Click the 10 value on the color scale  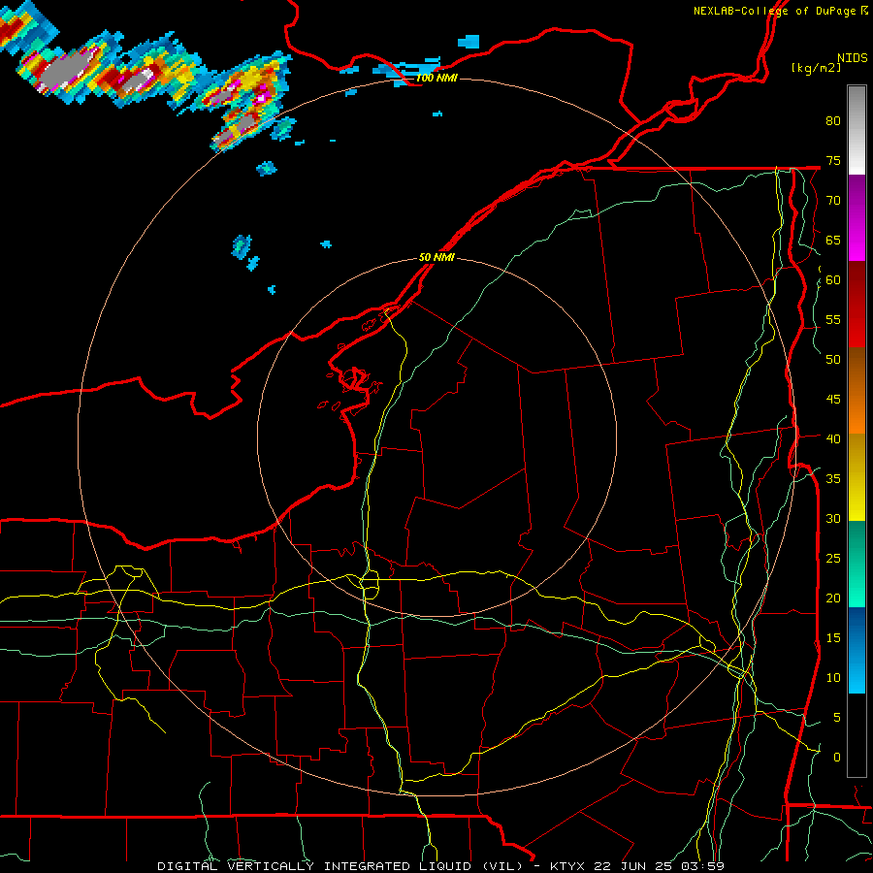click(833, 678)
